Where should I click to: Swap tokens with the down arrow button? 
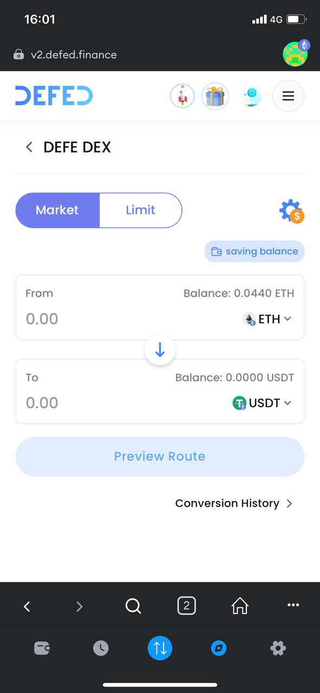[160, 350]
